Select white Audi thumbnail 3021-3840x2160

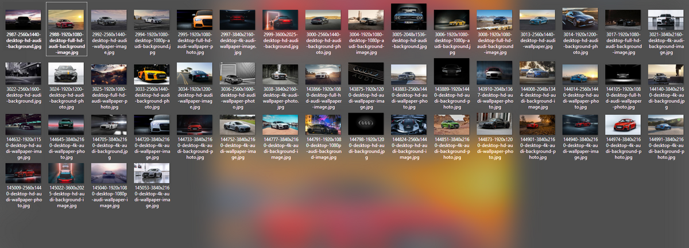click(x=667, y=20)
